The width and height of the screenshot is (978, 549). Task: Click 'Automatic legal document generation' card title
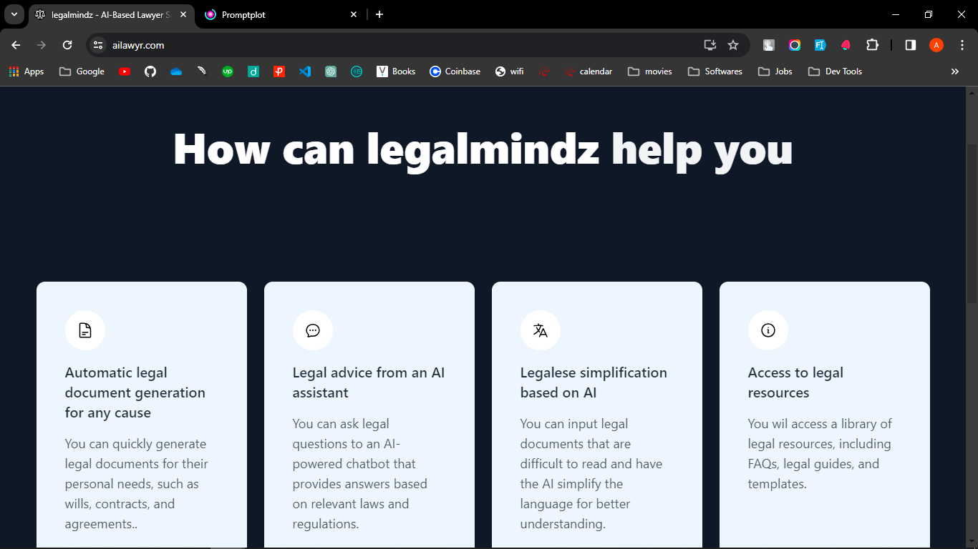(135, 392)
